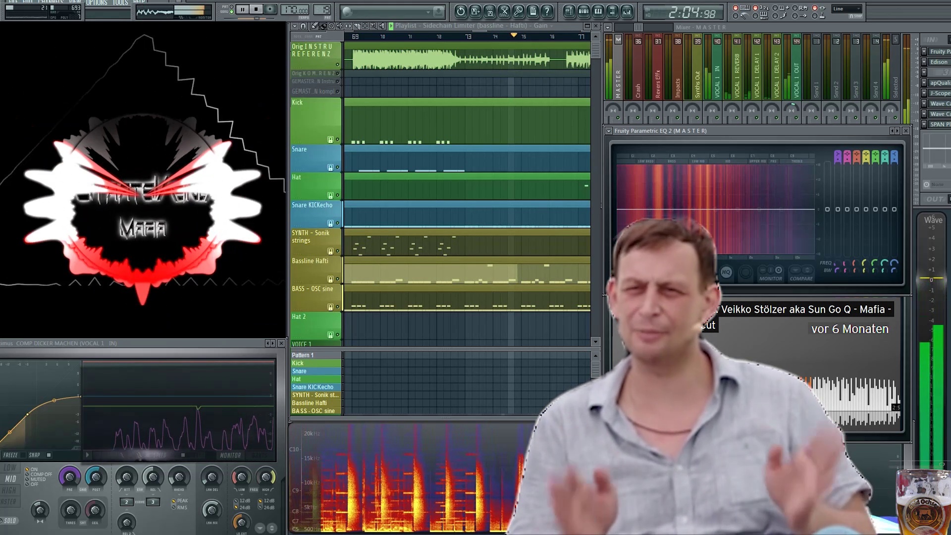This screenshot has height=535, width=951.
Task: Toggle the SNAP checkbox in Maximus
Action: point(49,455)
